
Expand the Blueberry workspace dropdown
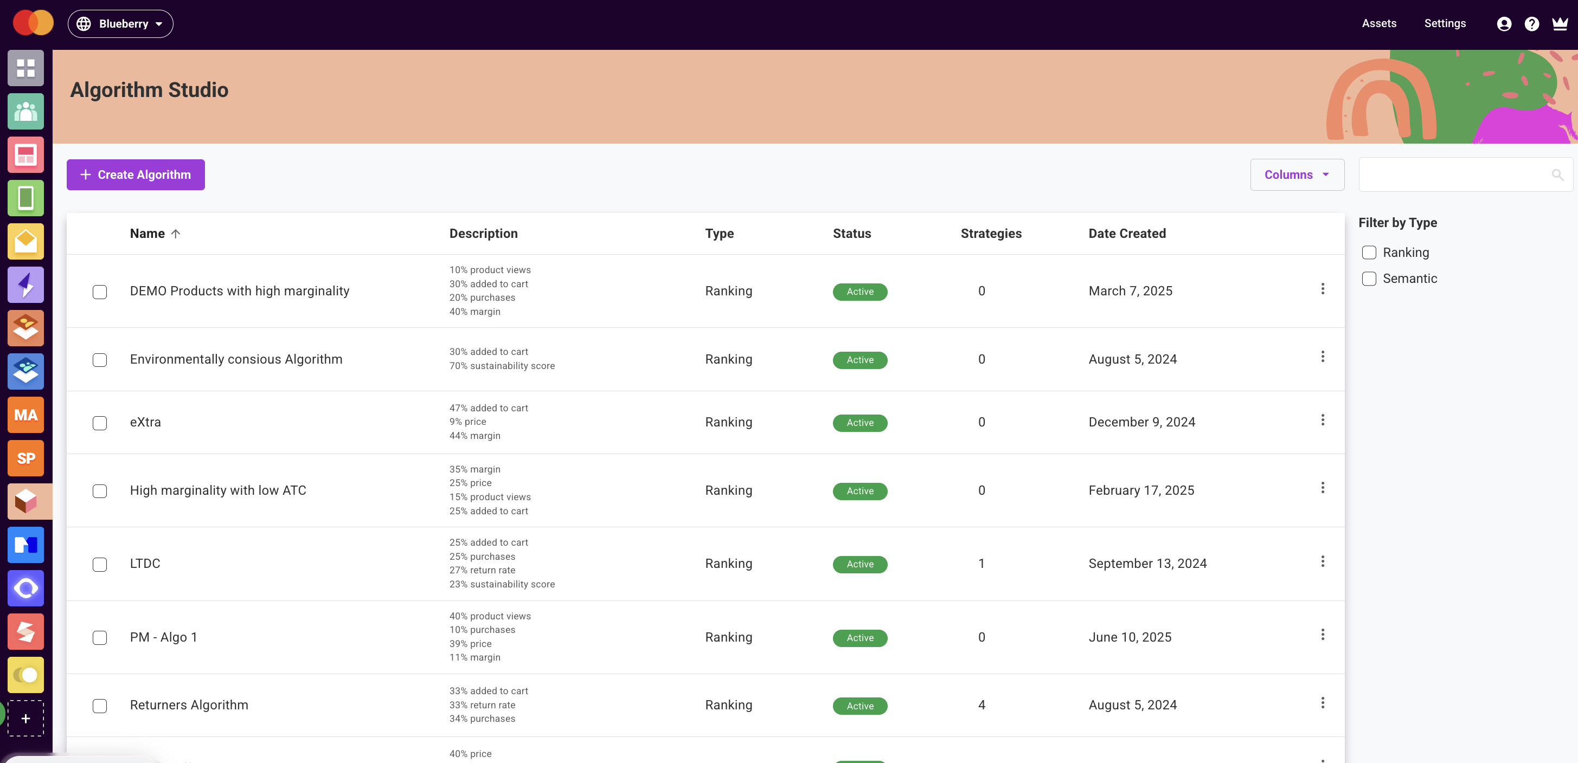point(120,24)
